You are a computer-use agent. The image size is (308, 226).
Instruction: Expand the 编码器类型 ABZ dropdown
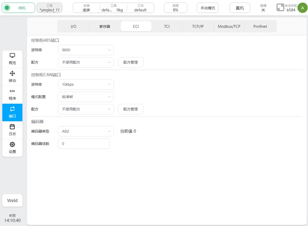(x=86, y=131)
